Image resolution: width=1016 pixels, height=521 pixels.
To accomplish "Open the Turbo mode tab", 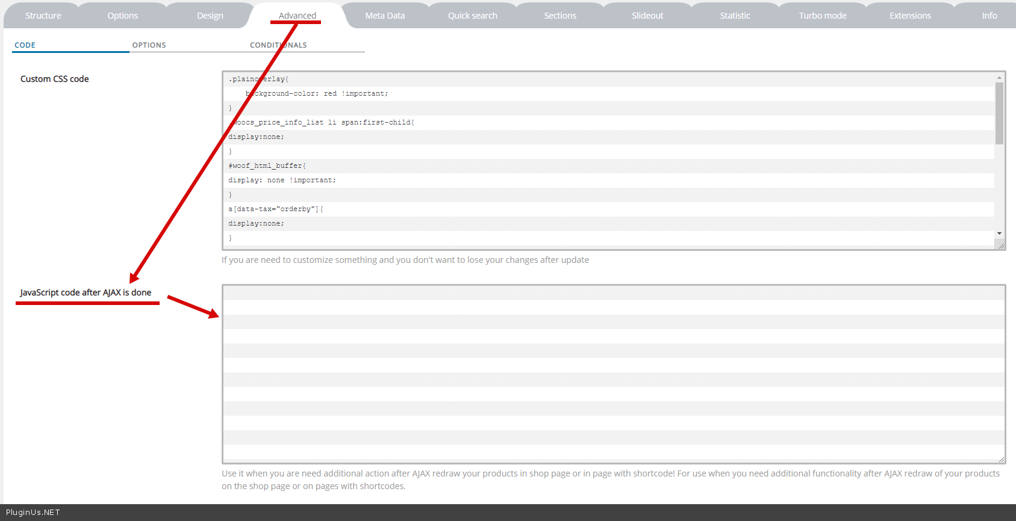I will (822, 16).
